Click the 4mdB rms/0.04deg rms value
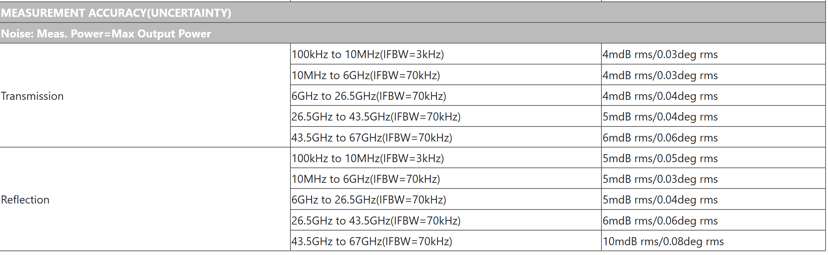The image size is (828, 255). coord(660,96)
